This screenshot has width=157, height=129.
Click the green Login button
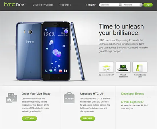pyautogui.click(x=148, y=5)
